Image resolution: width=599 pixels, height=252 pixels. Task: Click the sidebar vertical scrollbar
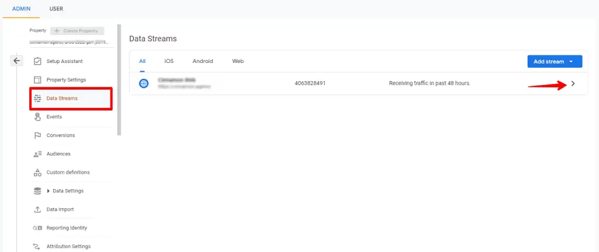pyautogui.click(x=119, y=80)
